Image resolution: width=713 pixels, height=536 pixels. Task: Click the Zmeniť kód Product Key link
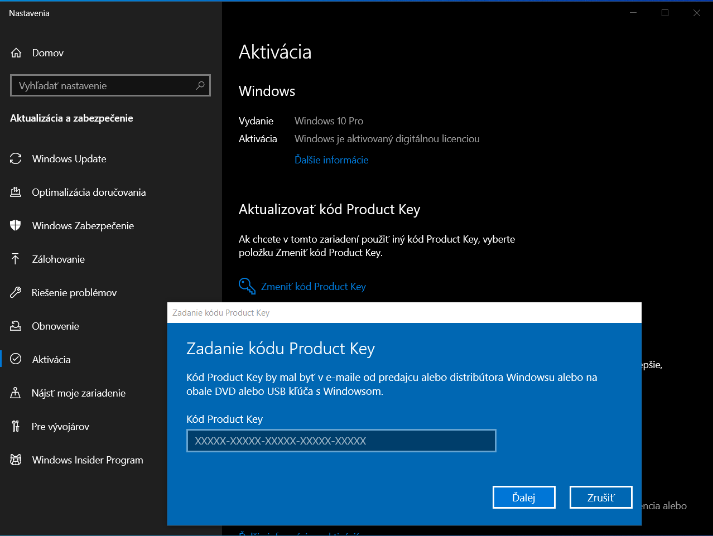314,287
